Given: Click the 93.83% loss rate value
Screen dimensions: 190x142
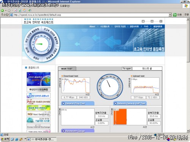Looking at the screenshot, I should click(154, 123).
